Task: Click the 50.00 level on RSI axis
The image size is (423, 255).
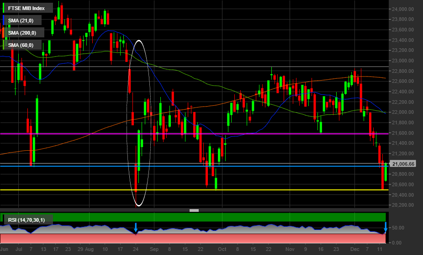Action: coord(397,228)
